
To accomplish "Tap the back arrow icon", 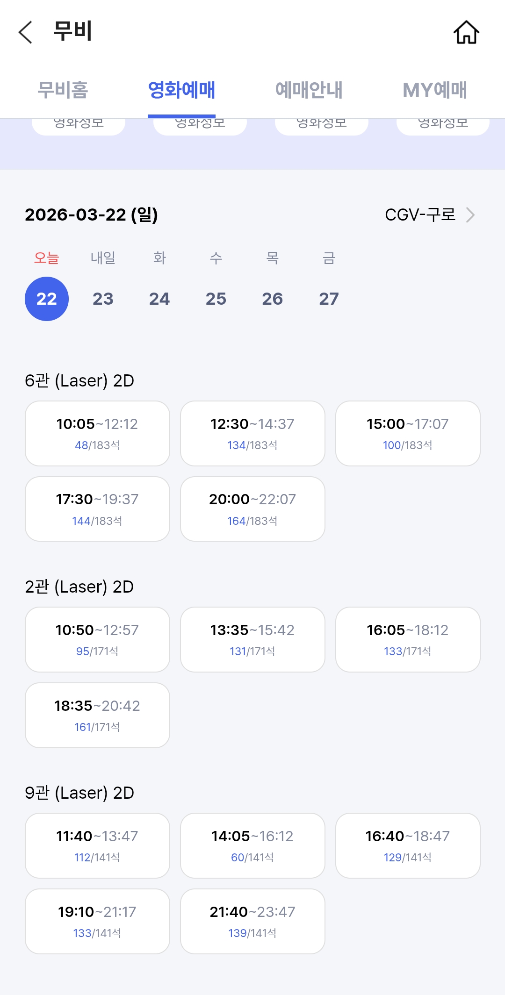I will click(x=26, y=32).
